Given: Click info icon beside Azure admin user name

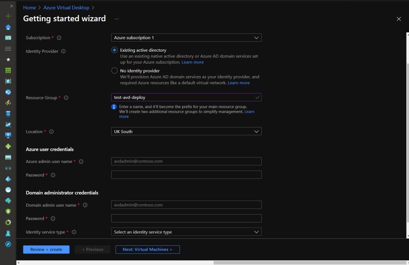Looking at the screenshot, I should pyautogui.click(x=81, y=161).
